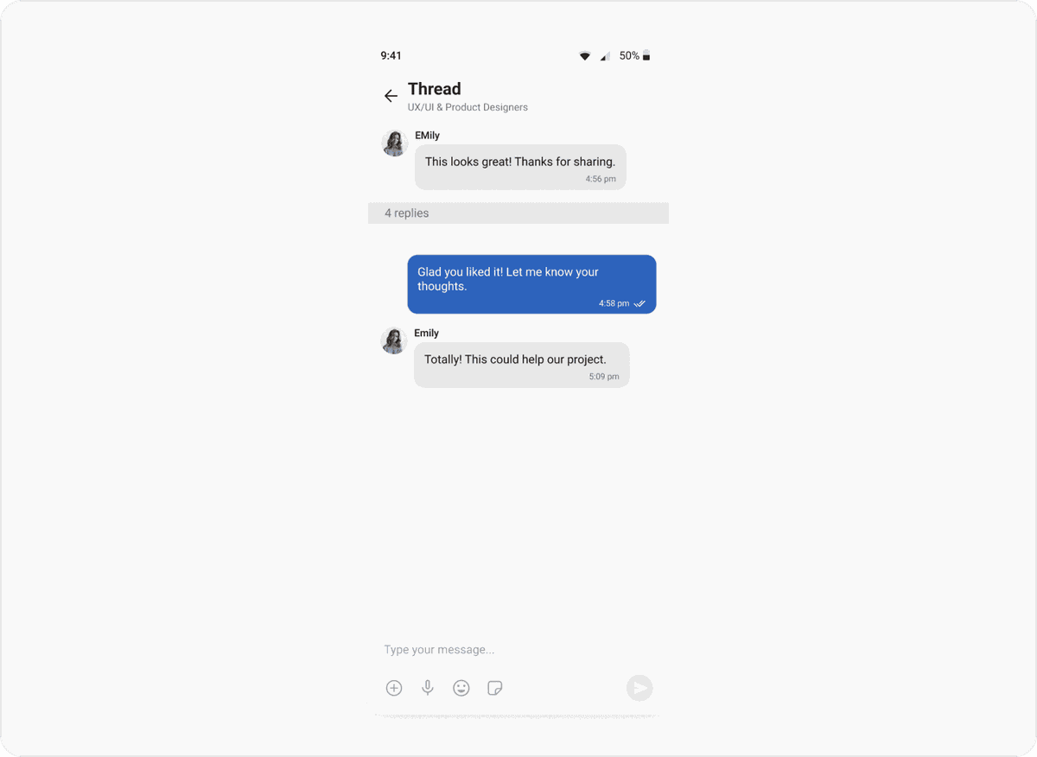Select 'This looks great! Thanks for sharing.' bubble

520,168
